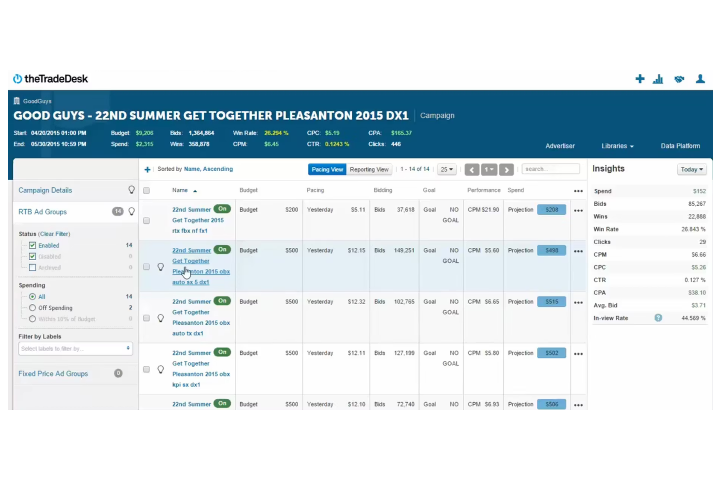Check the select-all checkbox in table header
This screenshot has width=721, height=480.
click(x=146, y=190)
